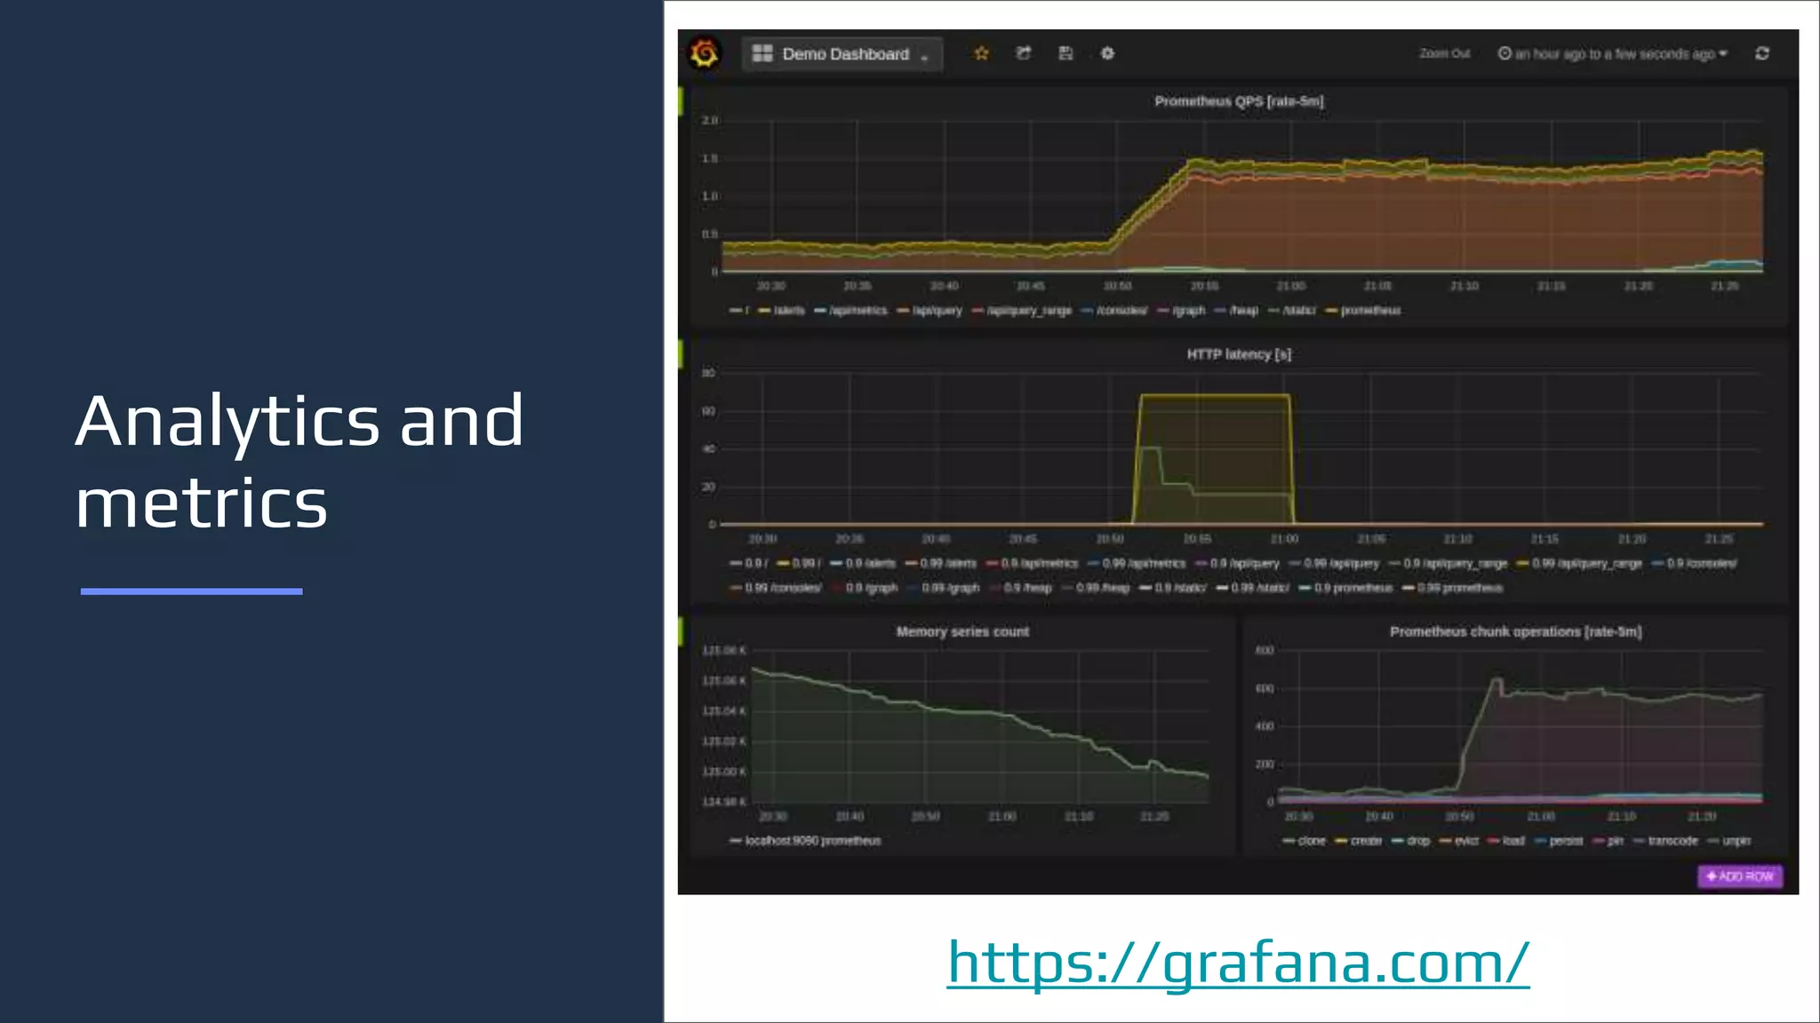The width and height of the screenshot is (1820, 1023).
Task: Click the share dashboard icon
Action: tap(1024, 53)
